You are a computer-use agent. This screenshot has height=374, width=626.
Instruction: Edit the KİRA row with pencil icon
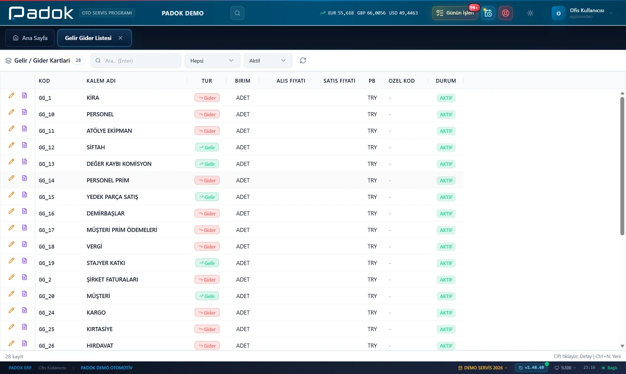(x=11, y=96)
